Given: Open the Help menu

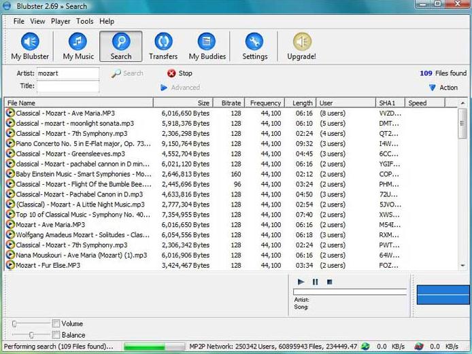Looking at the screenshot, I should pos(107,21).
